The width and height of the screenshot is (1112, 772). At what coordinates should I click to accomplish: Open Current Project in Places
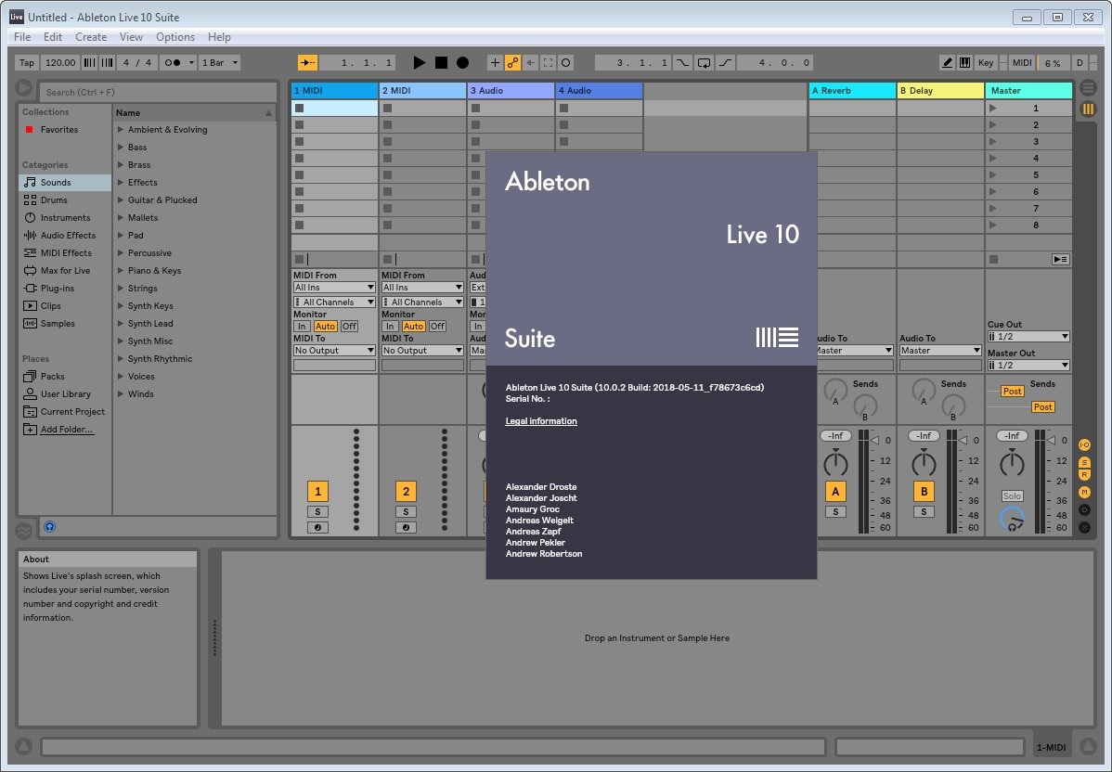65,412
